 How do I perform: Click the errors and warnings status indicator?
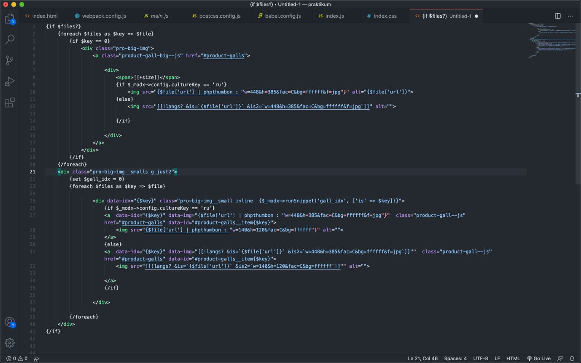[x=17, y=358]
